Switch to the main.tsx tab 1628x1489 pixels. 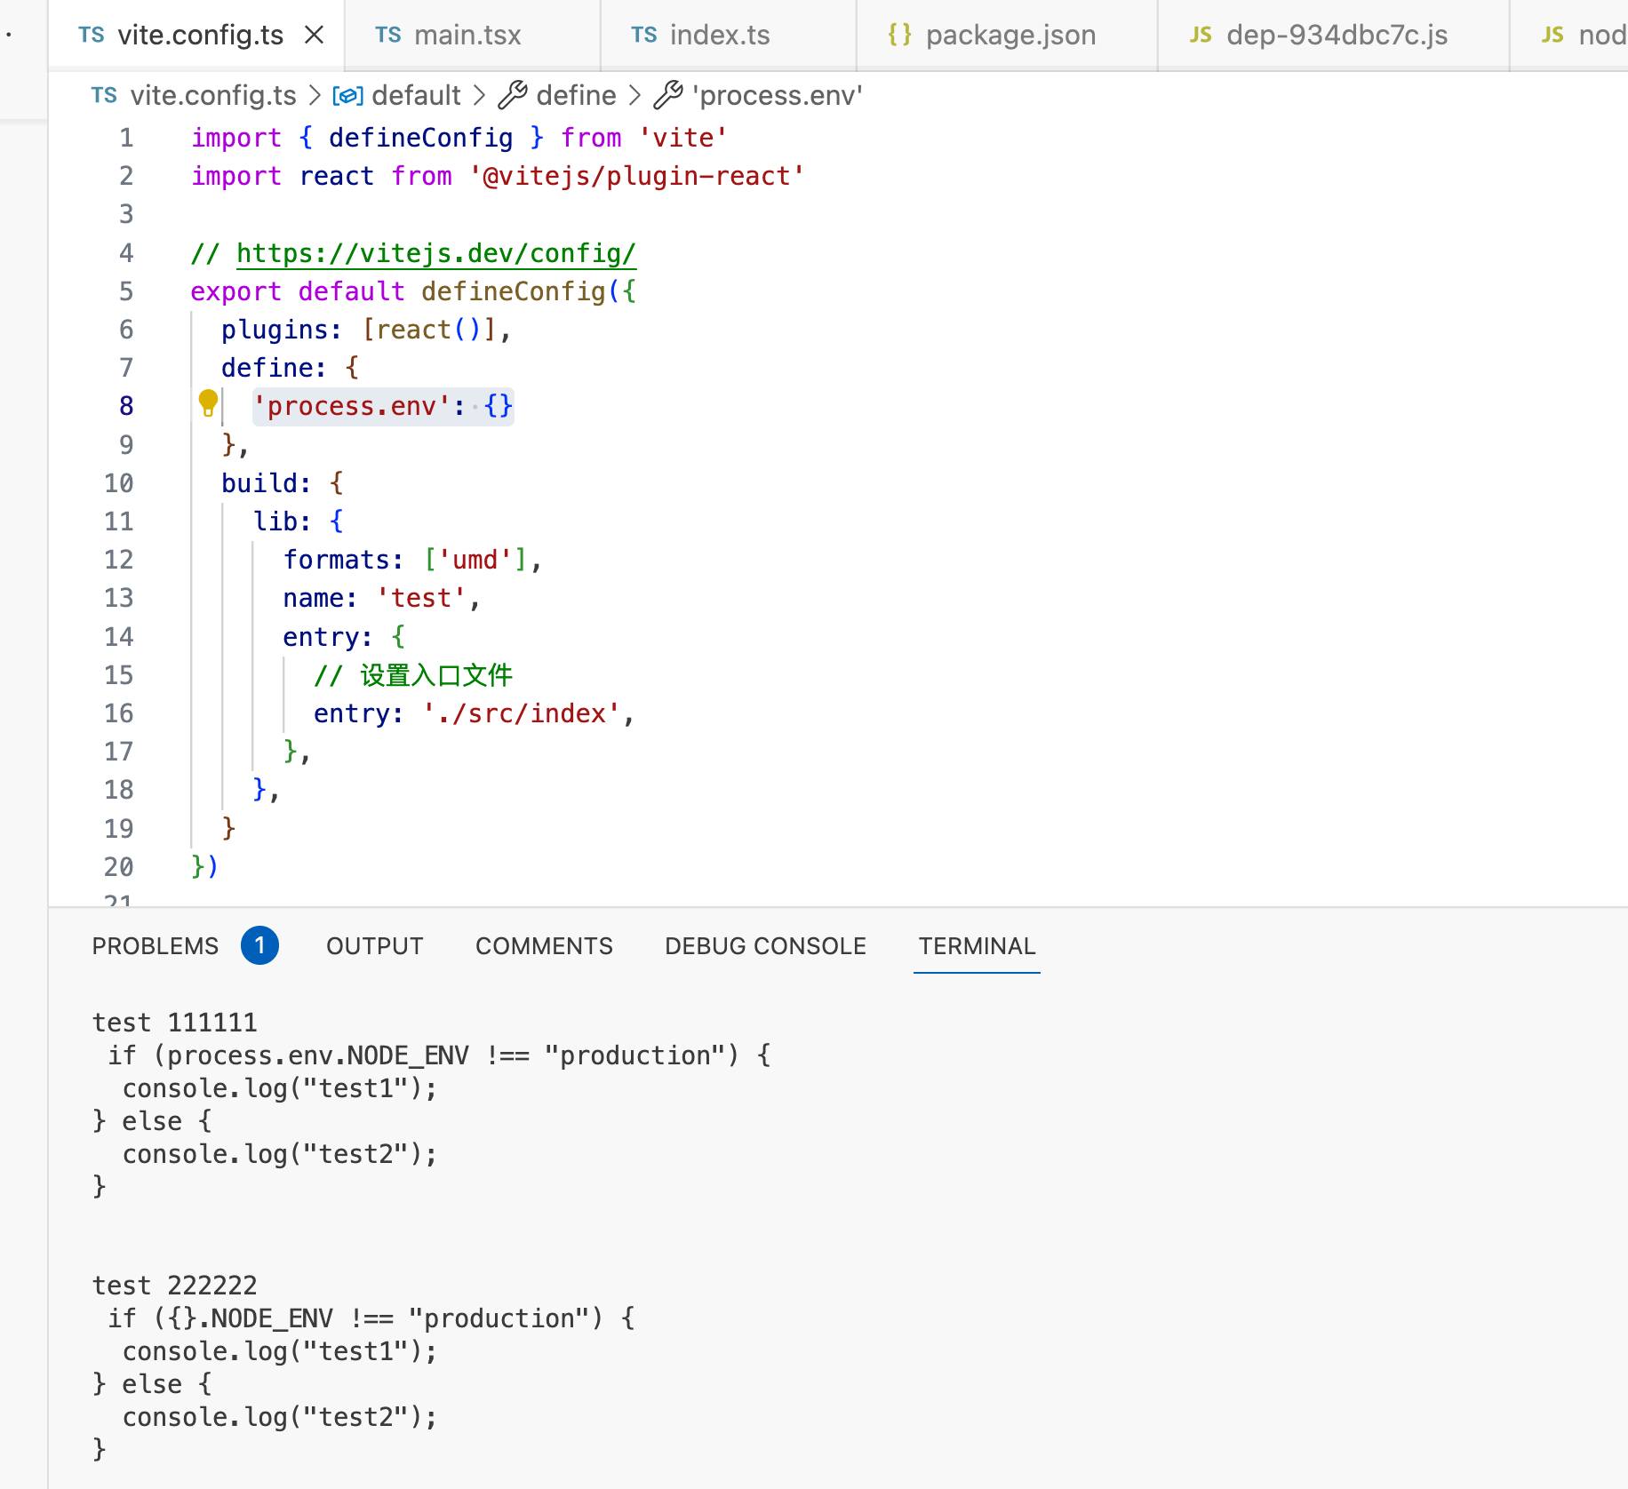click(x=467, y=35)
